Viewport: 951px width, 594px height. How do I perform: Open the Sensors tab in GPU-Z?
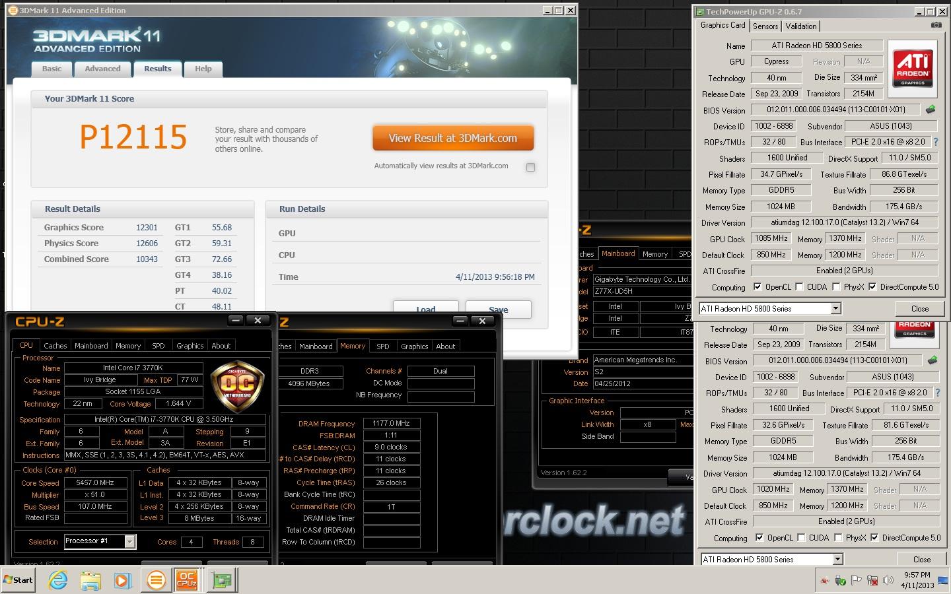[765, 26]
